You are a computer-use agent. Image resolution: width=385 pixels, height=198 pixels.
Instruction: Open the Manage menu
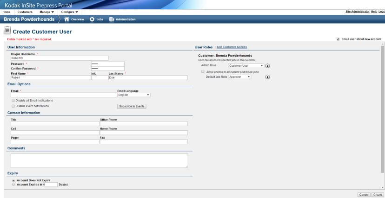46,12
